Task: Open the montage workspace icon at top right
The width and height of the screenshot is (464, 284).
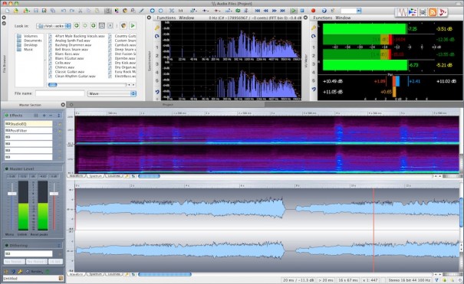Action: coord(412,12)
